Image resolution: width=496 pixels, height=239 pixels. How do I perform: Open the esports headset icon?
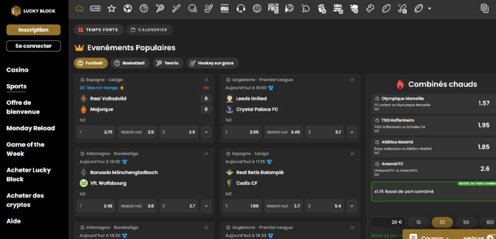coord(241,9)
